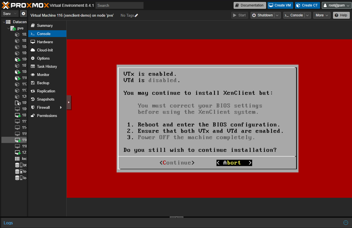
Task: Expand the Shutdown dropdown arrow
Action: 277,15
